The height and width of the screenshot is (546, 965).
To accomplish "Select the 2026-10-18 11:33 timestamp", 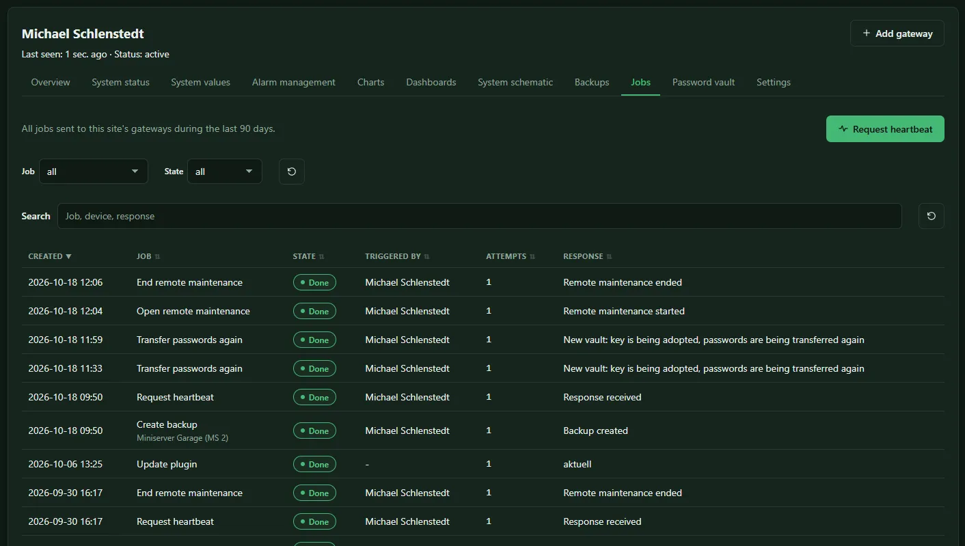I will pos(66,368).
